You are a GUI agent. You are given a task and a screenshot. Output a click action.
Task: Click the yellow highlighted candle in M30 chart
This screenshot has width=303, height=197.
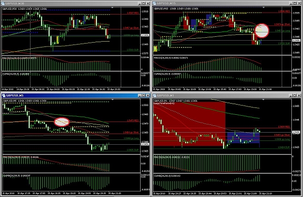coord(57,40)
